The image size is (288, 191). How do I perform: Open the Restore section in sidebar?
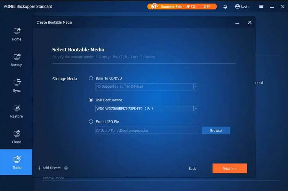click(17, 111)
